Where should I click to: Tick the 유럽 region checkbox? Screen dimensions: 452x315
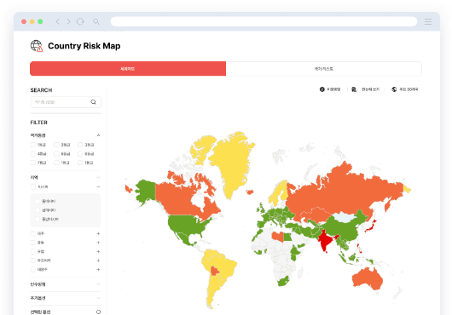point(33,251)
